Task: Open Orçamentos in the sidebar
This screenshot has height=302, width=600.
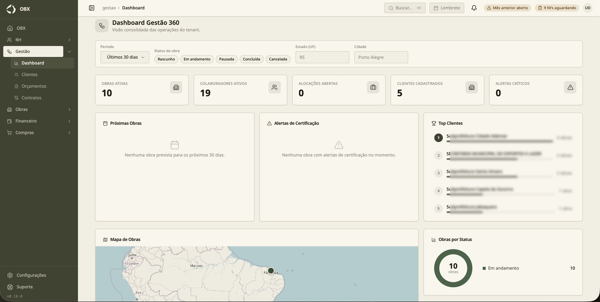Action: pos(42,86)
